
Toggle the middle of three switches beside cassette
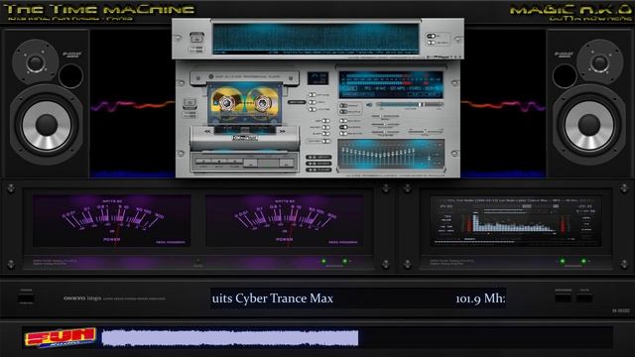coord(313,102)
